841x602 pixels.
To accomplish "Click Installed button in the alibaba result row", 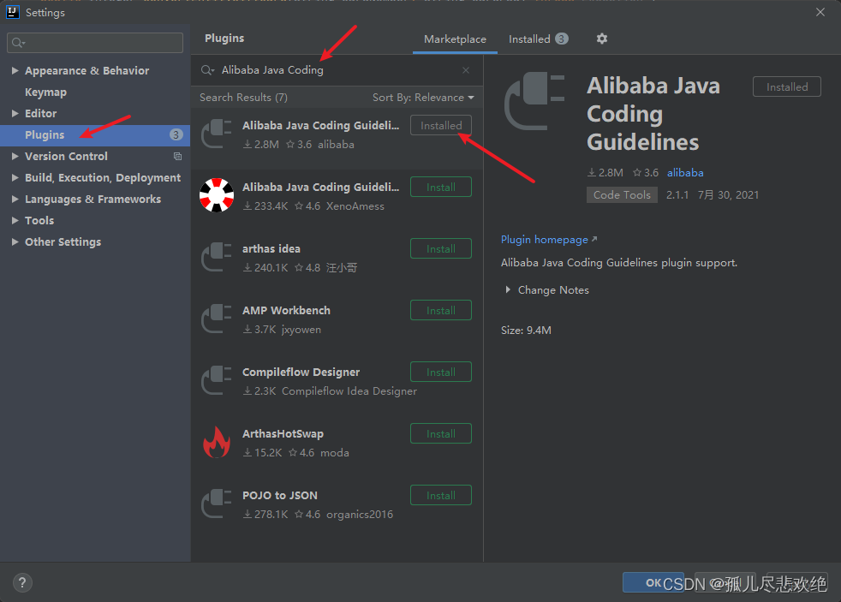I will coord(441,125).
